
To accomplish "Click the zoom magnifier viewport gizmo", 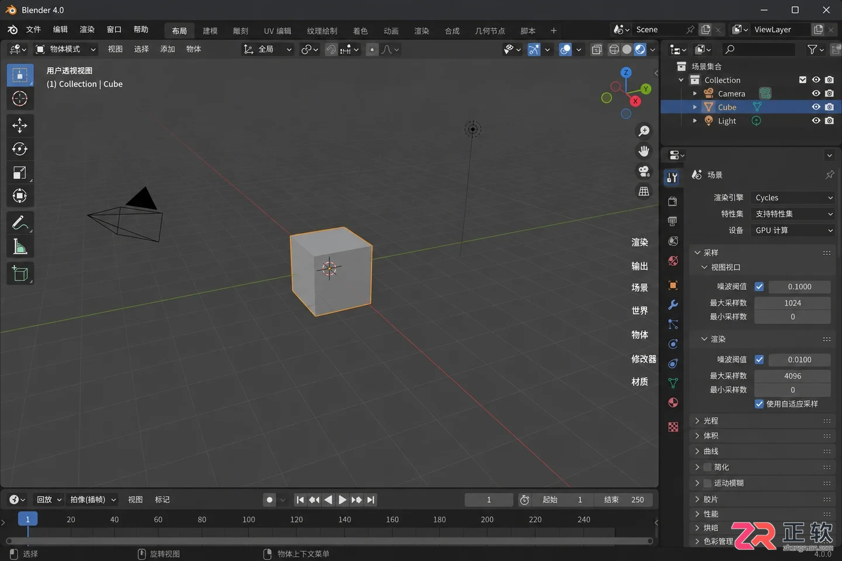I will [x=644, y=131].
